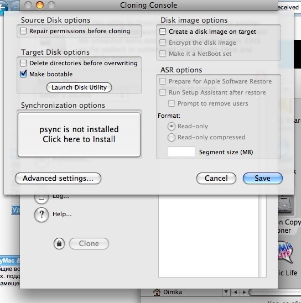This screenshot has width=301, height=303.
Task: Click the padlock authentication icon
Action: (59, 243)
